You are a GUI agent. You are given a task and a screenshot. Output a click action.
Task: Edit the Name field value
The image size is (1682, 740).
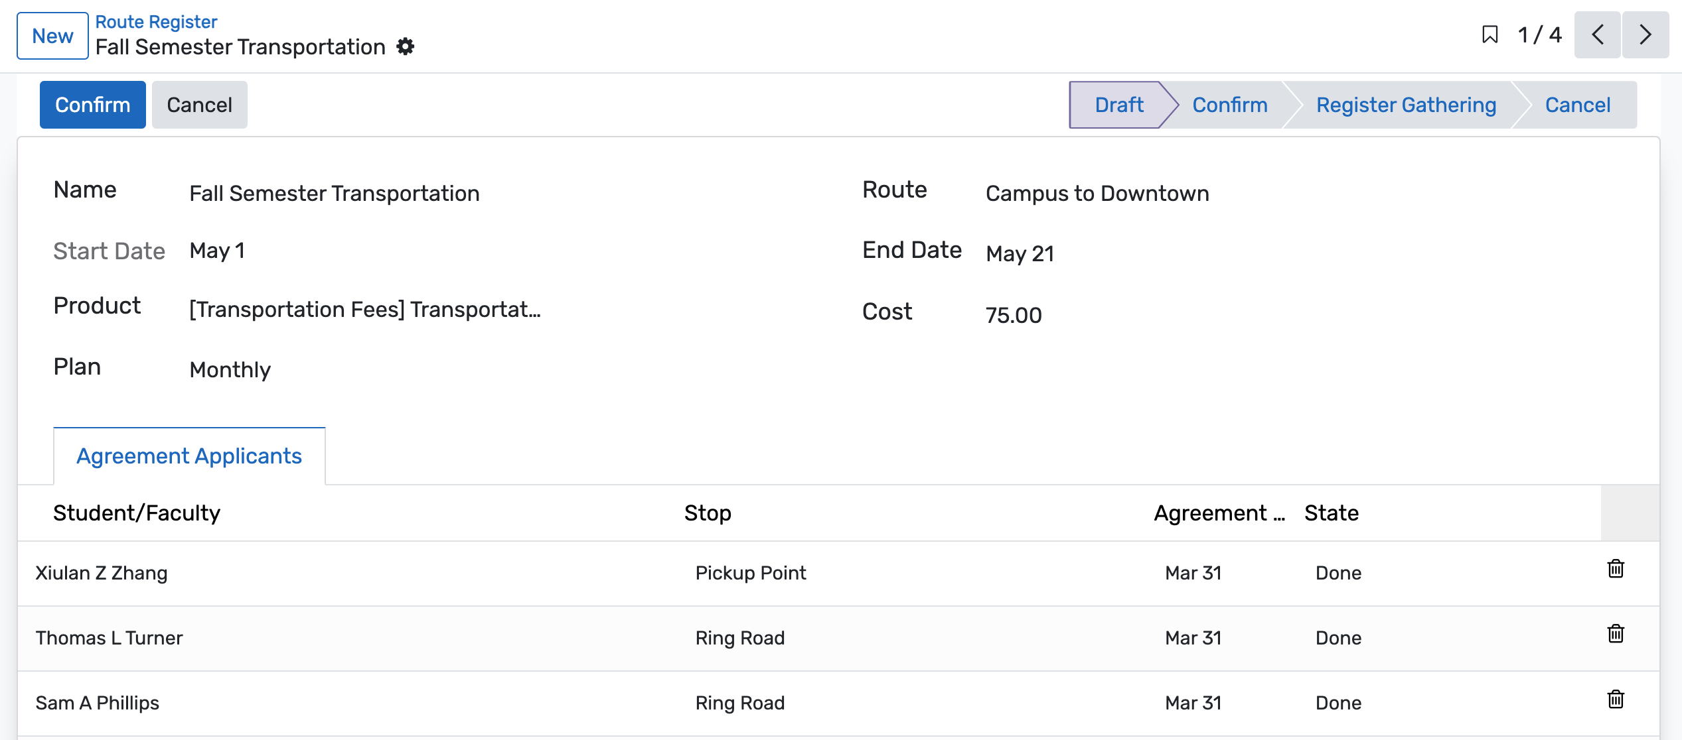coord(334,193)
